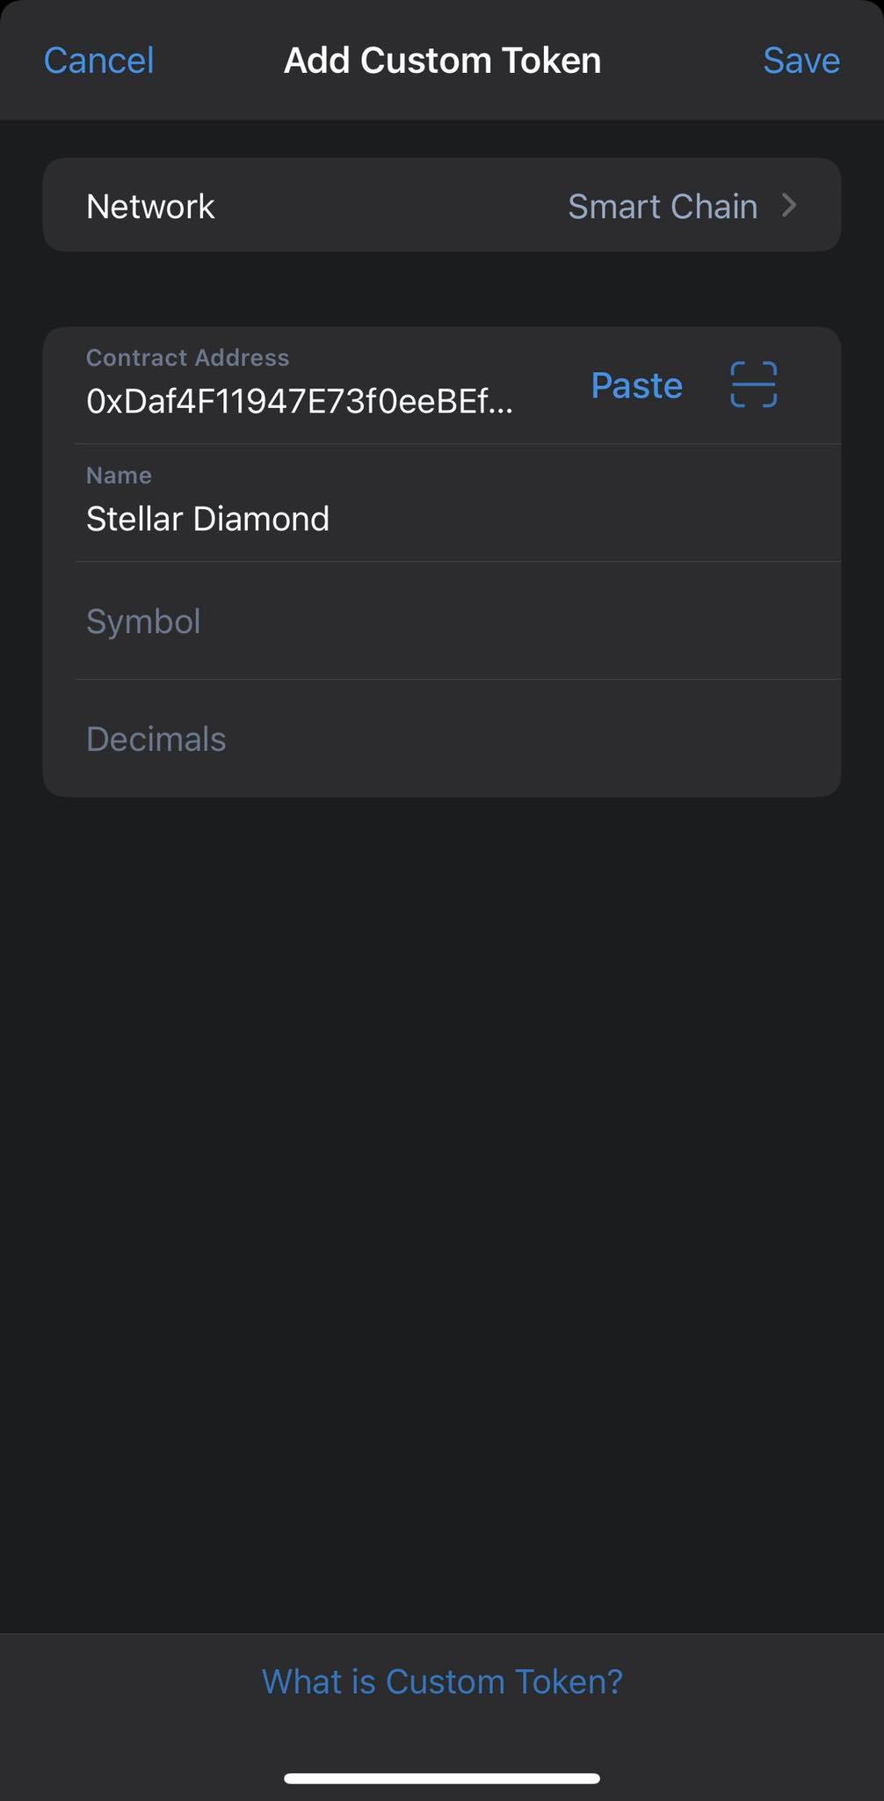Image resolution: width=884 pixels, height=1801 pixels.
Task: Open the What is Custom Token? link
Action: pos(442,1681)
